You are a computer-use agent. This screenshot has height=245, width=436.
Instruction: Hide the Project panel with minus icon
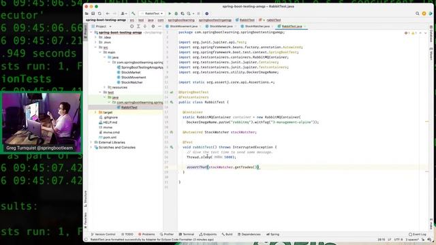point(159,27)
